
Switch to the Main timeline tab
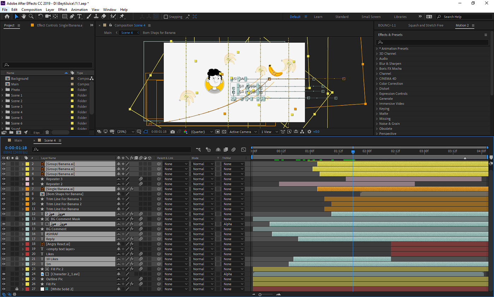[18, 141]
